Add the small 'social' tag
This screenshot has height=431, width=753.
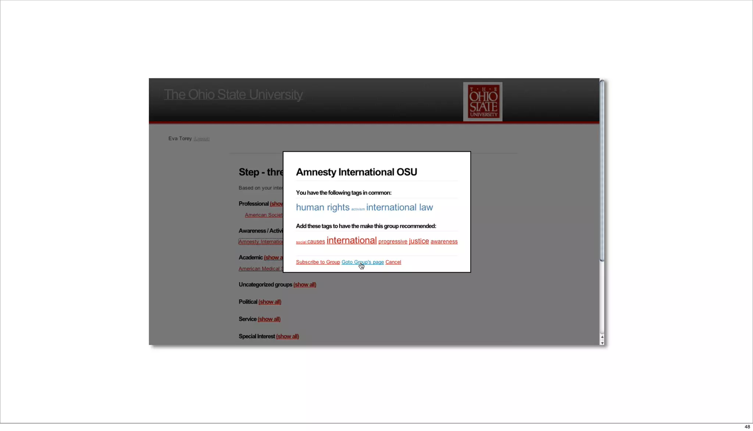coord(301,242)
